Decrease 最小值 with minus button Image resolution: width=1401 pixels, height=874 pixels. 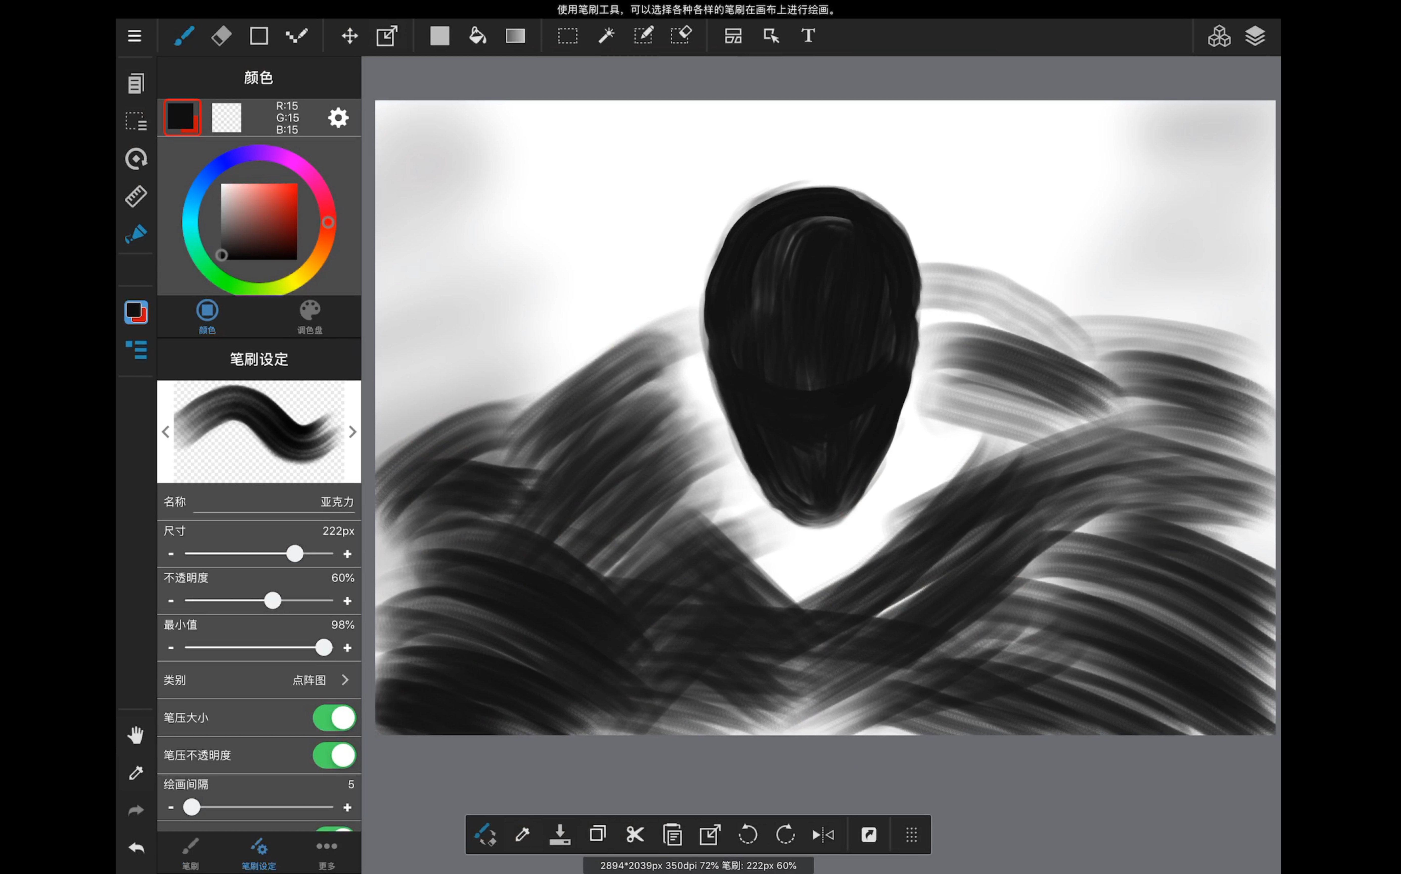[x=171, y=648]
